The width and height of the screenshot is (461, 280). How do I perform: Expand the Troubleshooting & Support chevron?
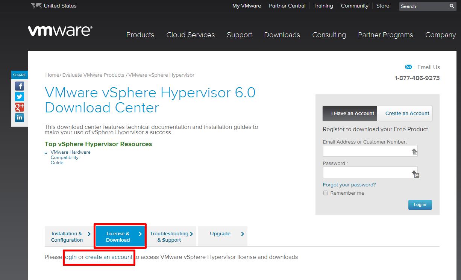pyautogui.click(x=191, y=234)
